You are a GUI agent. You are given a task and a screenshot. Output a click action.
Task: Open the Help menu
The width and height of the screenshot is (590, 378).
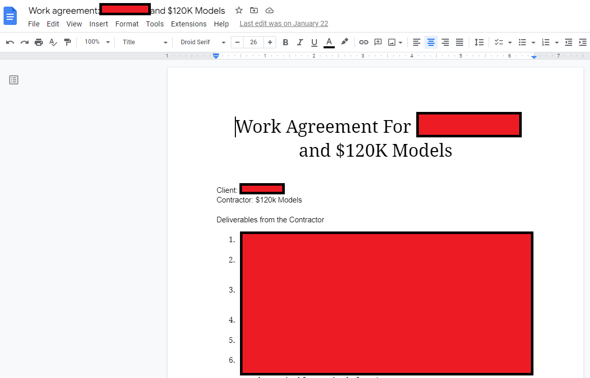pyautogui.click(x=221, y=24)
